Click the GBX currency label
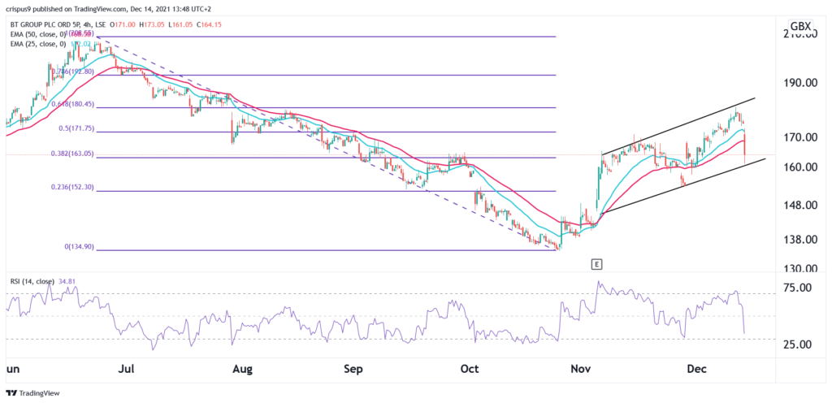Viewport: 832px width, 403px height. (800, 27)
